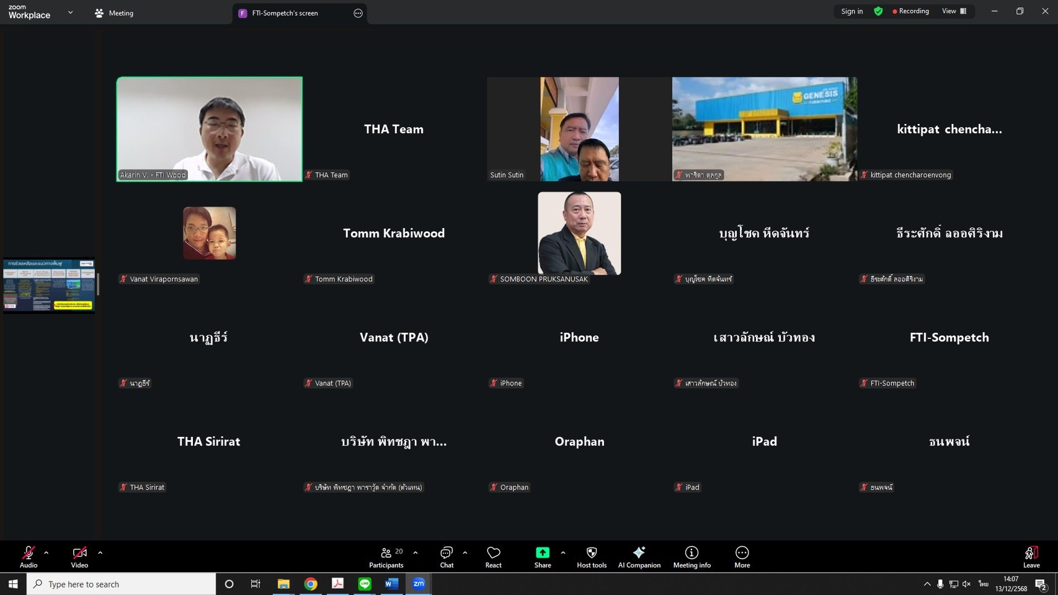
Task: Expand video settings arrow next to Video
Action: pyautogui.click(x=100, y=552)
